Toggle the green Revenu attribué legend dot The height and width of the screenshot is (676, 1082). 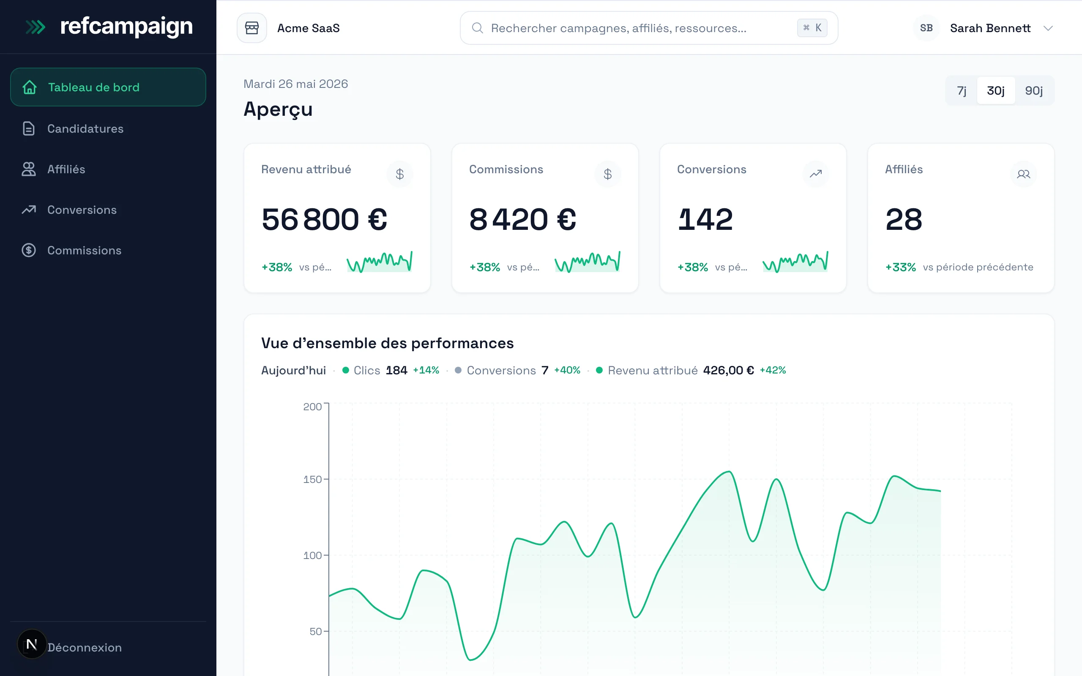tap(600, 370)
